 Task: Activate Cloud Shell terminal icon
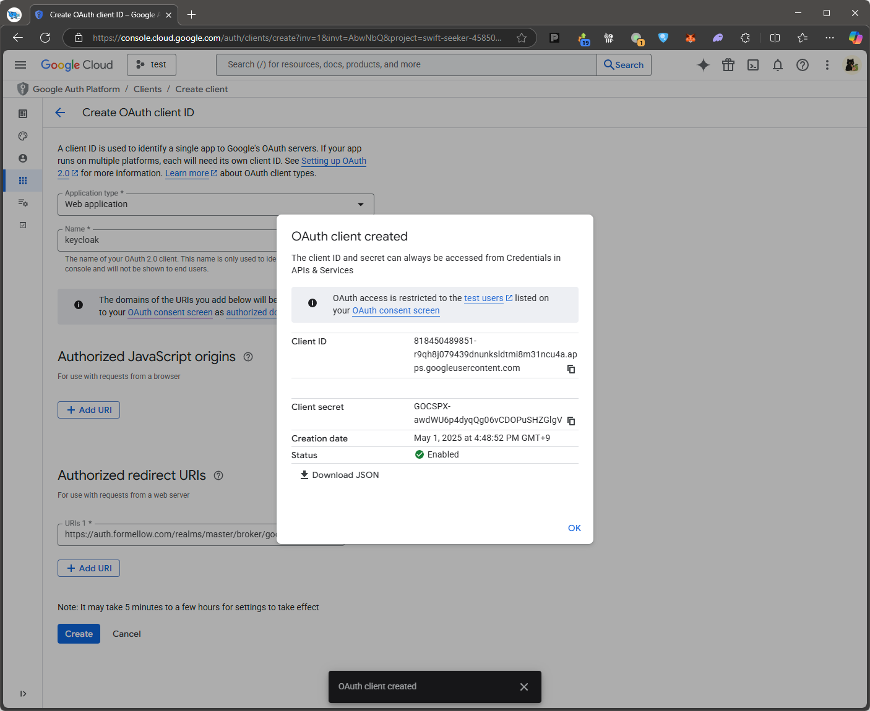click(x=753, y=65)
